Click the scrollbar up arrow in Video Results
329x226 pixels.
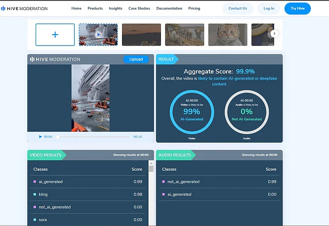151,163
